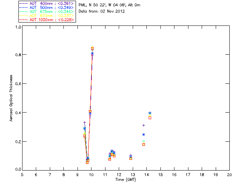
Task: Click the 17 x-axis tick label
Action: pos(188,175)
